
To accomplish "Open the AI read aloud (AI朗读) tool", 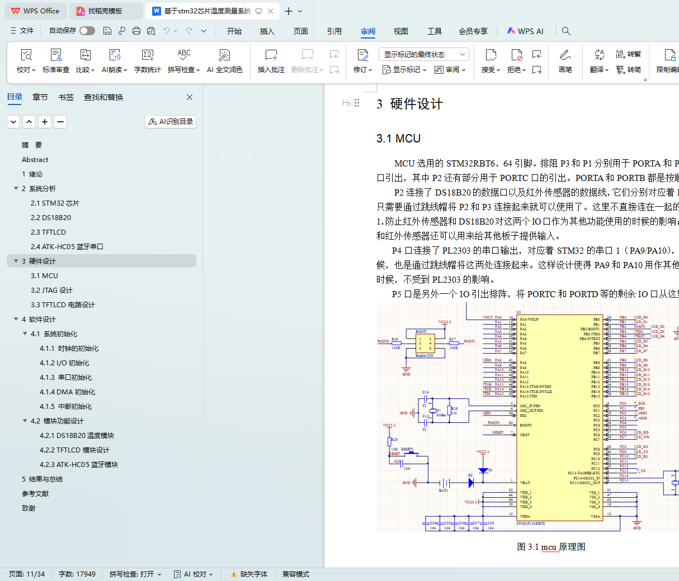I will click(x=114, y=55).
